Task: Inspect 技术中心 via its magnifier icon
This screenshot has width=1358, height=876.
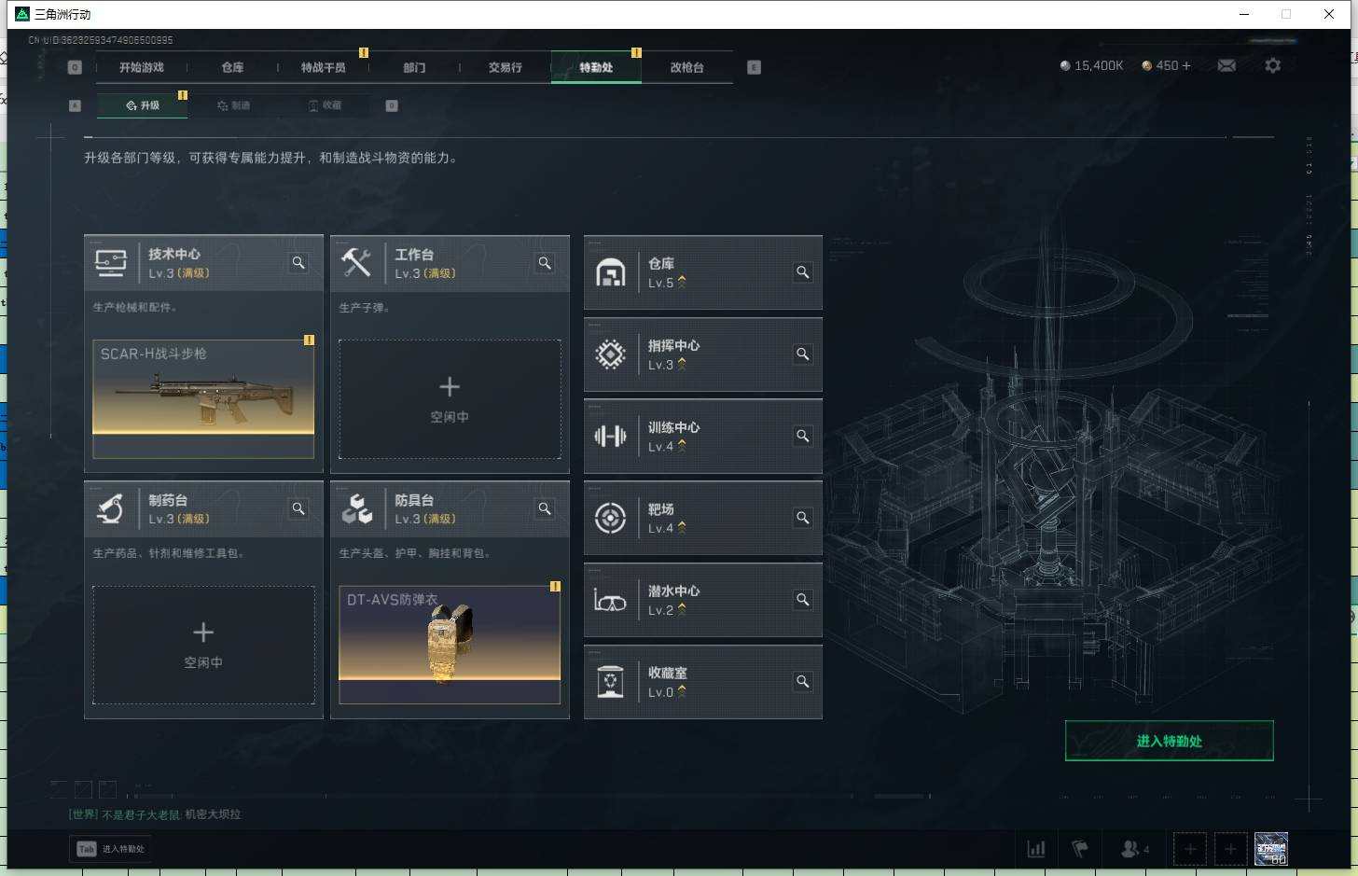Action: tap(298, 262)
